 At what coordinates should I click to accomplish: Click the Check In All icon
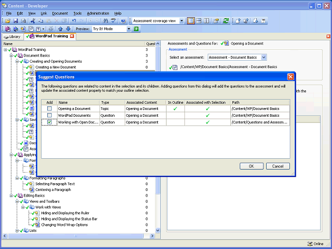tap(246, 21)
